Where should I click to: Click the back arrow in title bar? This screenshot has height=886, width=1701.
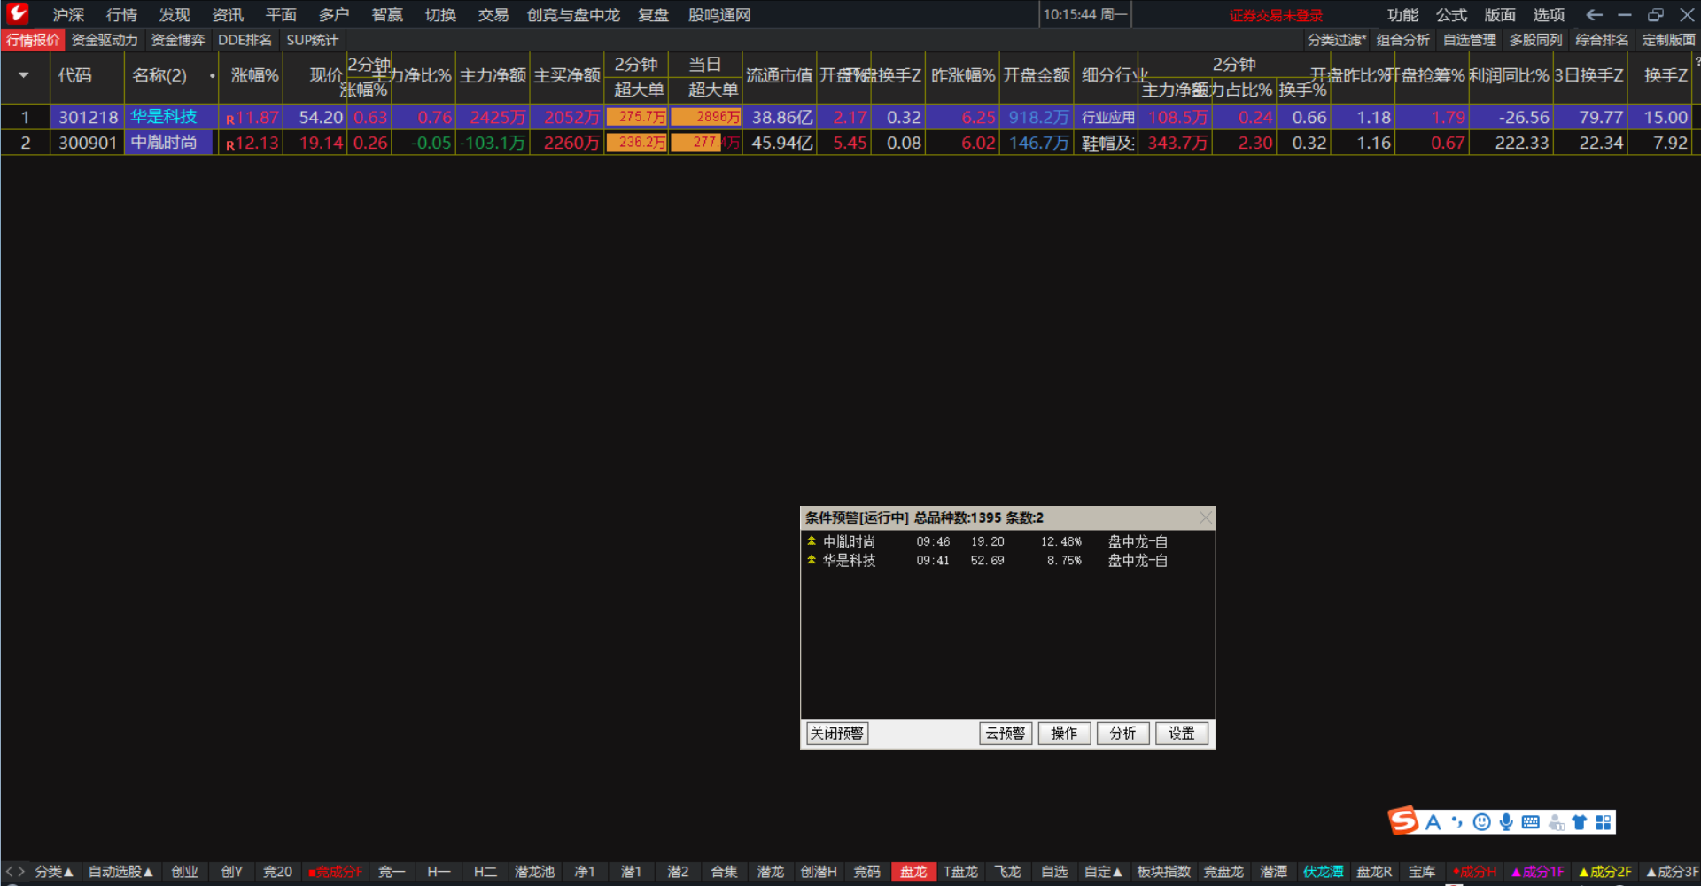[x=1594, y=15]
